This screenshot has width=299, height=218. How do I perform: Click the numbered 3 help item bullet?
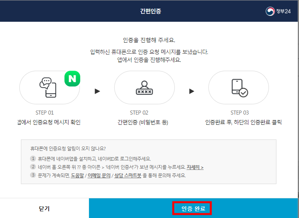pos(33,175)
